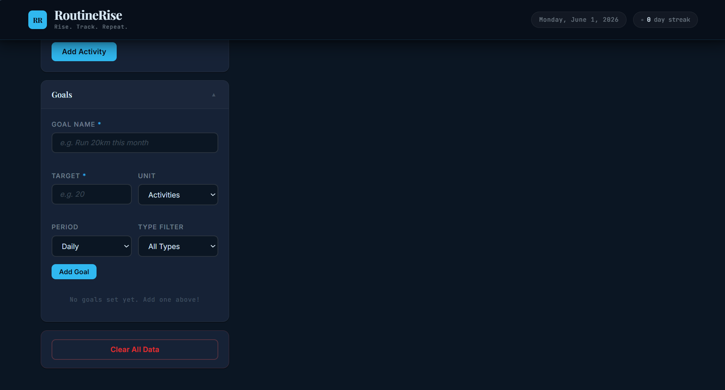The image size is (725, 390).
Task: Click the Add Activity button
Action: (84, 52)
